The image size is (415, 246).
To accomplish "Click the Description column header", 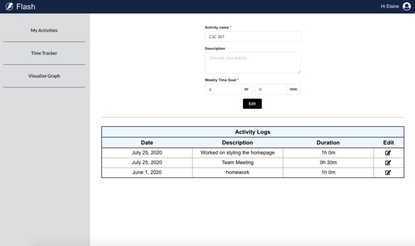I will (237, 143).
